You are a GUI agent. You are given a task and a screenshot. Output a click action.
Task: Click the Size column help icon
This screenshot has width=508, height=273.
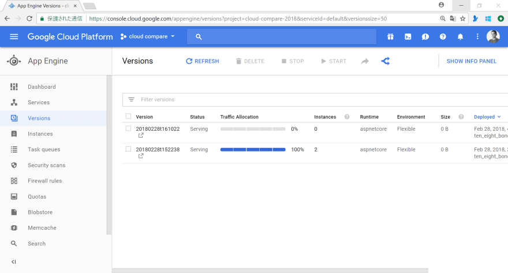[x=461, y=117]
